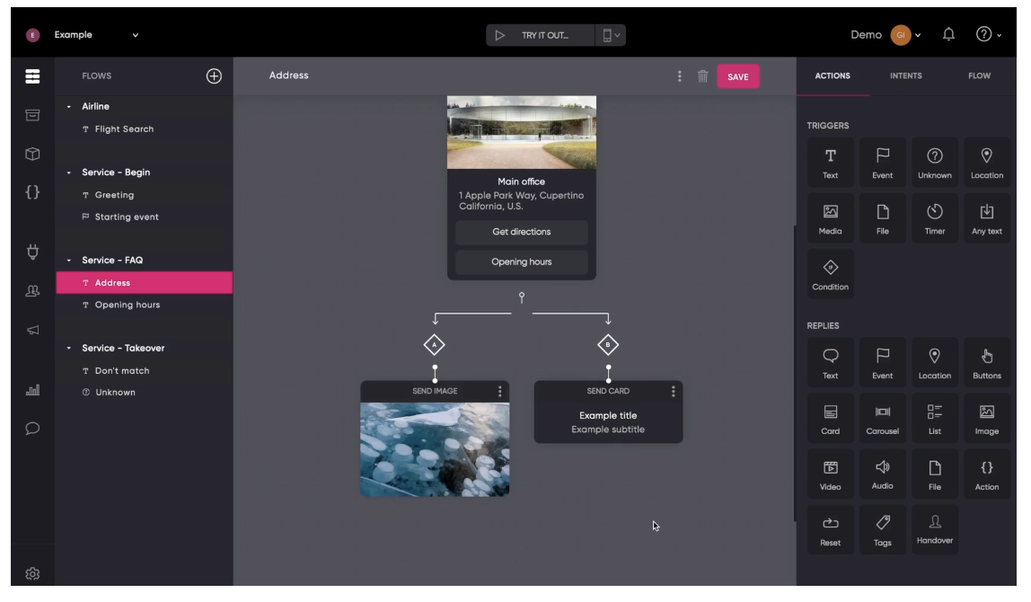Add a Tags reply
Image resolution: width=1031 pixels, height=602 pixels.
pyautogui.click(x=882, y=528)
